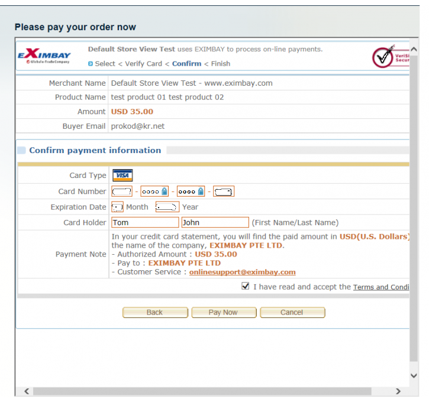Image resolution: width=429 pixels, height=402 pixels.
Task: Open the Terms and Conditions link
Action: coord(381,287)
